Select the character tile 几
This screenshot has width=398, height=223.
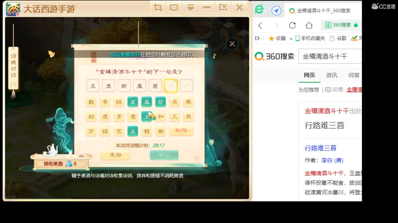(x=175, y=116)
